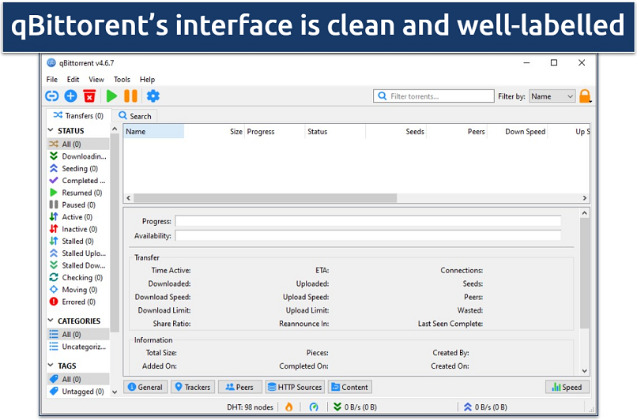Show the Speed graph
This screenshot has height=420, width=637.
coord(567,387)
